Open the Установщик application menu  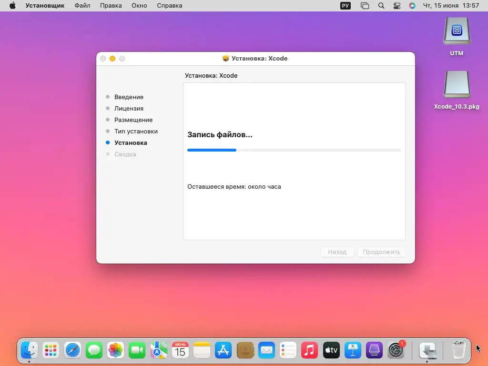[x=45, y=6]
